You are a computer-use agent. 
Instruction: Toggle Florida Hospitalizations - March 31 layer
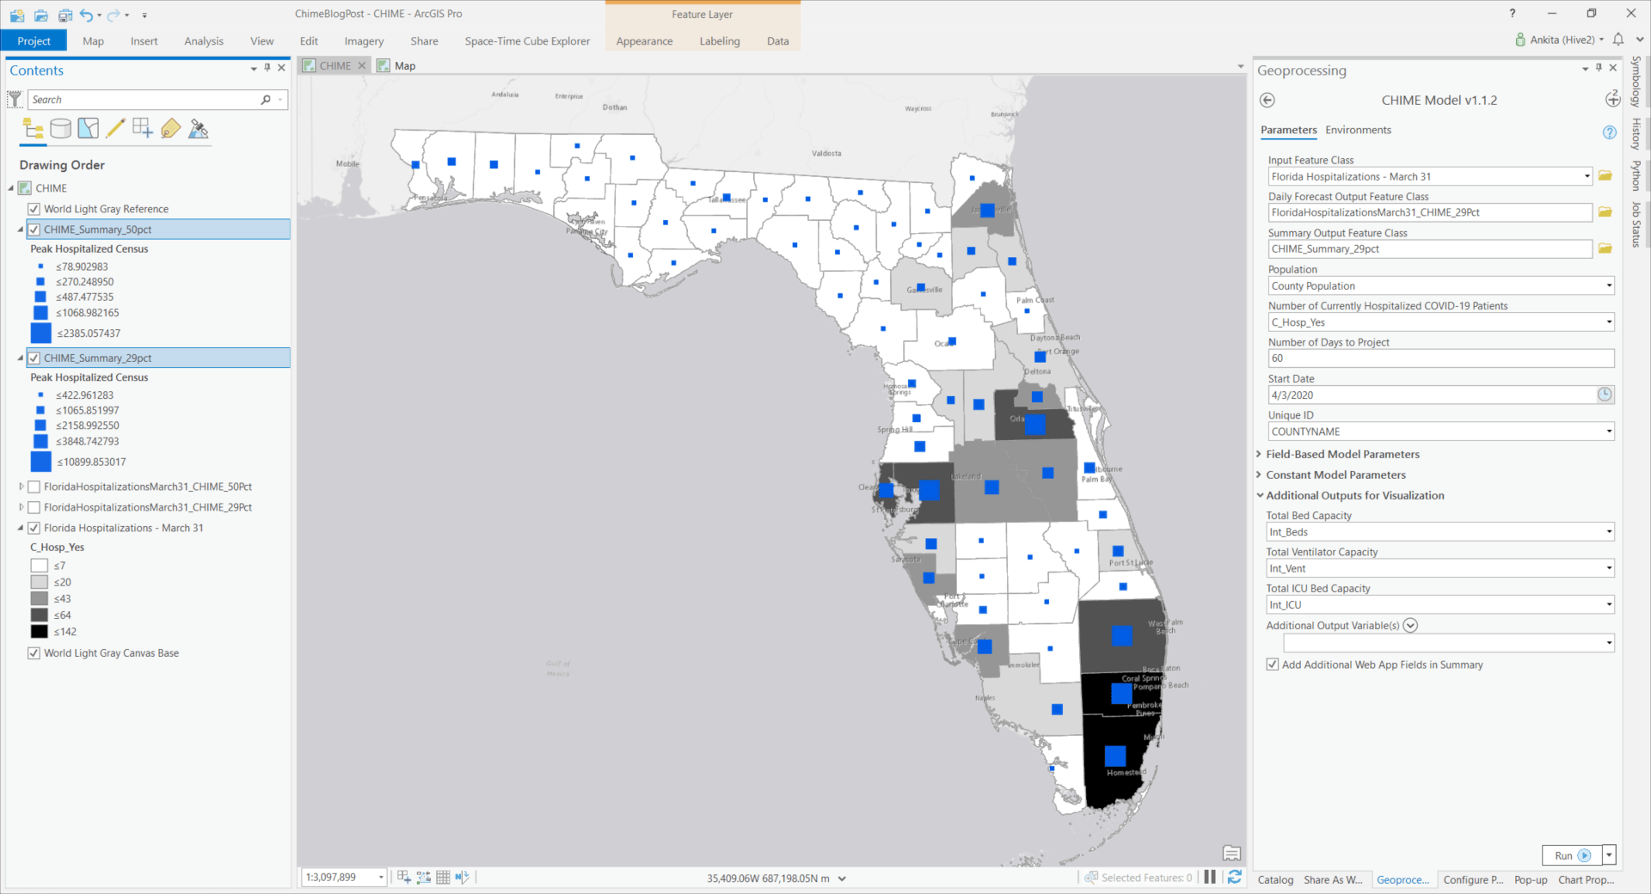coord(34,528)
